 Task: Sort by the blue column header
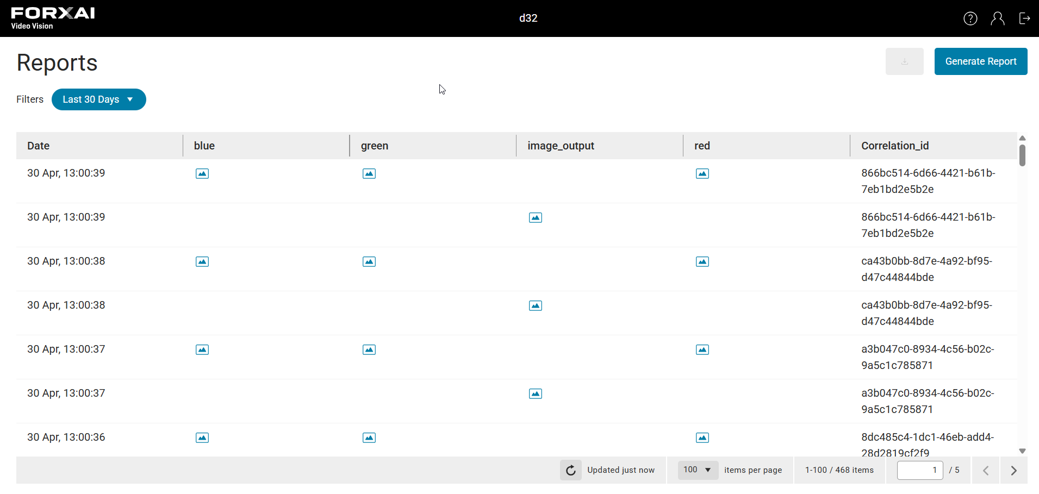(x=266, y=146)
